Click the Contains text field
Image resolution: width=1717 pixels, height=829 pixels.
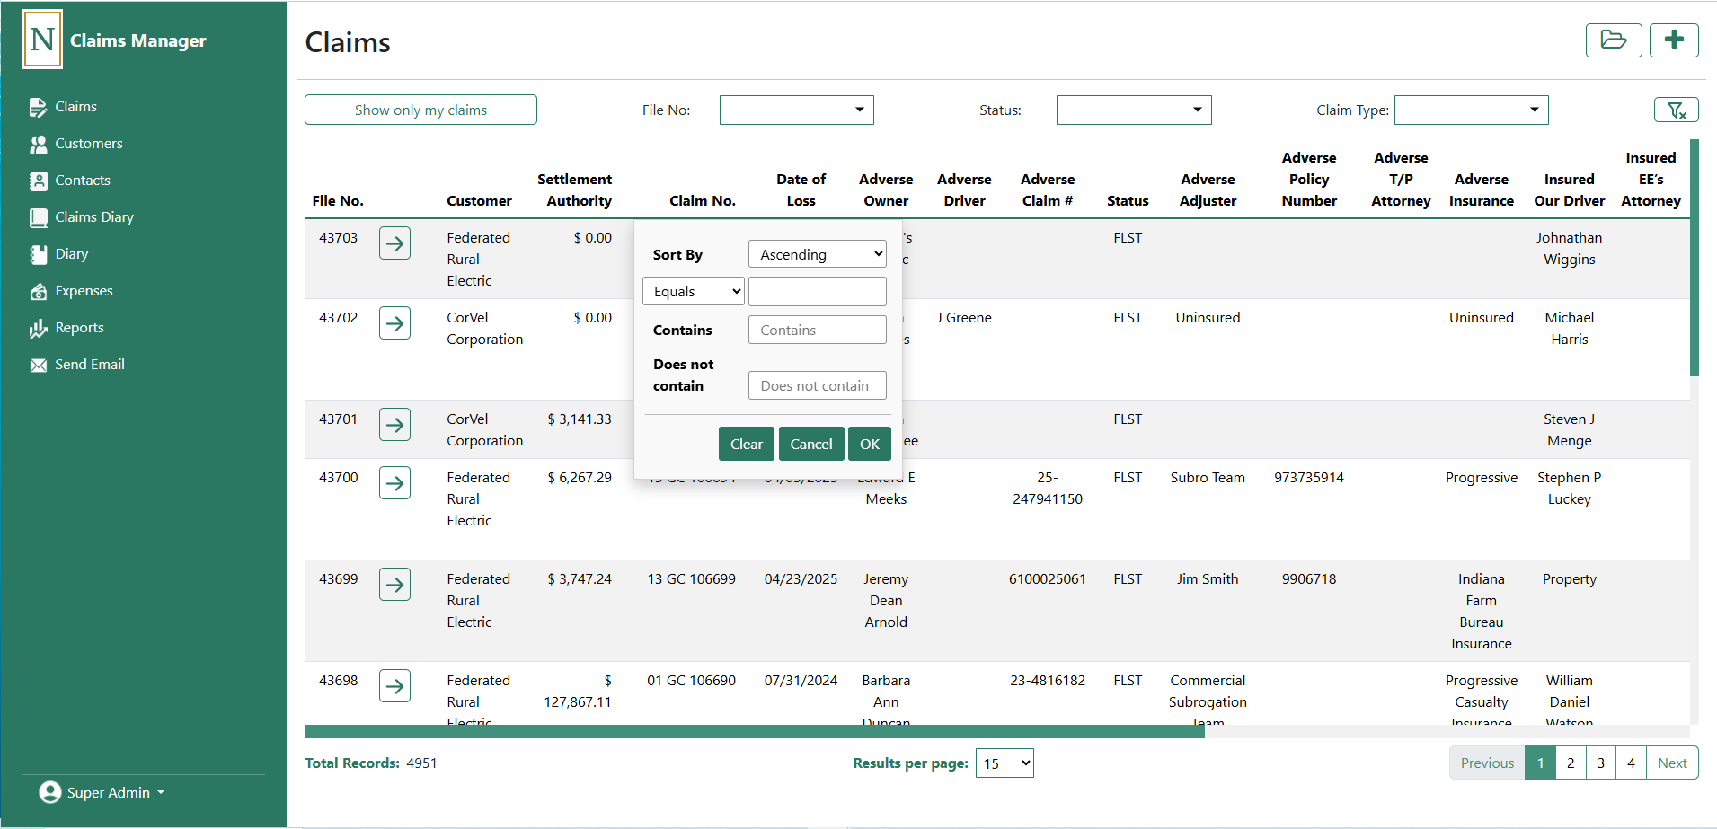tap(817, 330)
